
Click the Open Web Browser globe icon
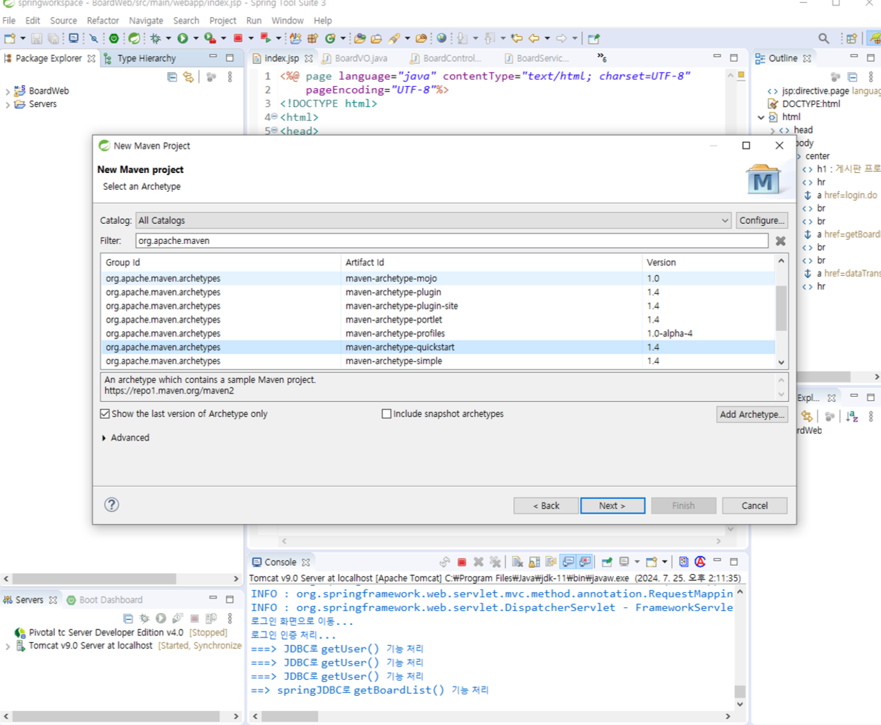click(441, 38)
